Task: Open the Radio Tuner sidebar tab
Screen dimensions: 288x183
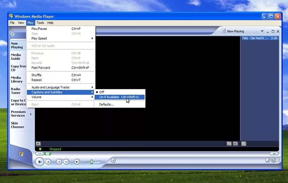Action: pyautogui.click(x=18, y=91)
